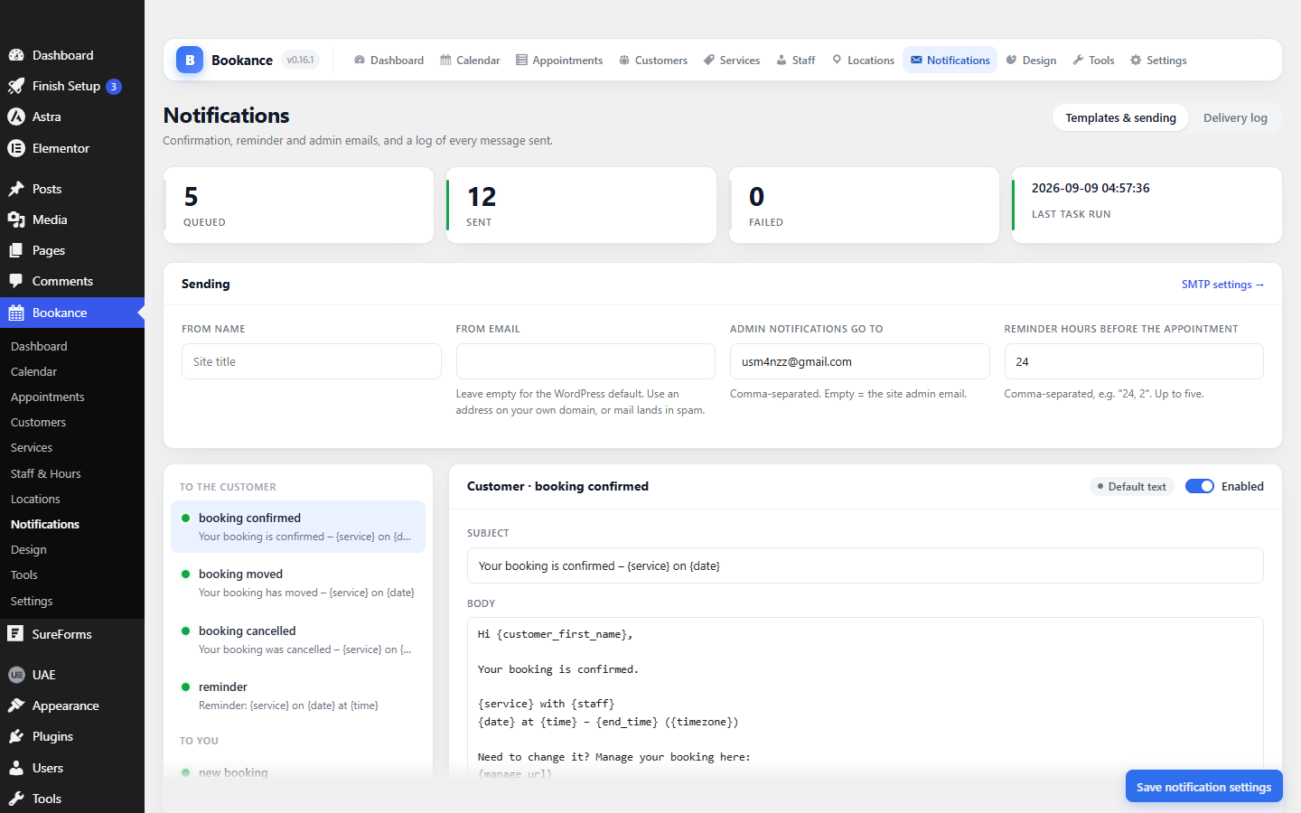Click the WordPress Tools wrench icon
The width and height of the screenshot is (1301, 813).
point(16,799)
